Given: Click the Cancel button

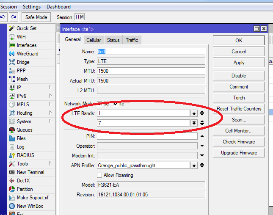Looking at the screenshot, I should tap(239, 52).
